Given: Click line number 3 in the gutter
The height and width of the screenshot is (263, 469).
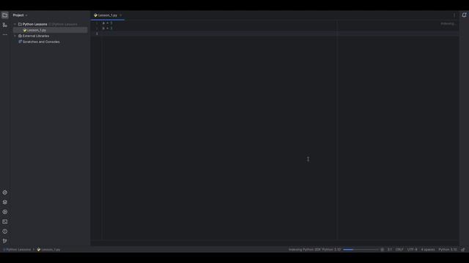Looking at the screenshot, I should pos(97,34).
